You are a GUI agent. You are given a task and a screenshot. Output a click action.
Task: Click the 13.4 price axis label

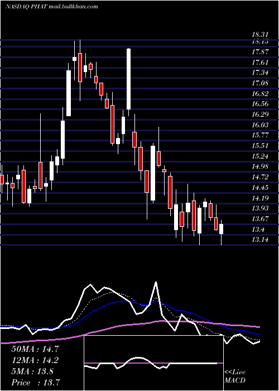point(258,230)
